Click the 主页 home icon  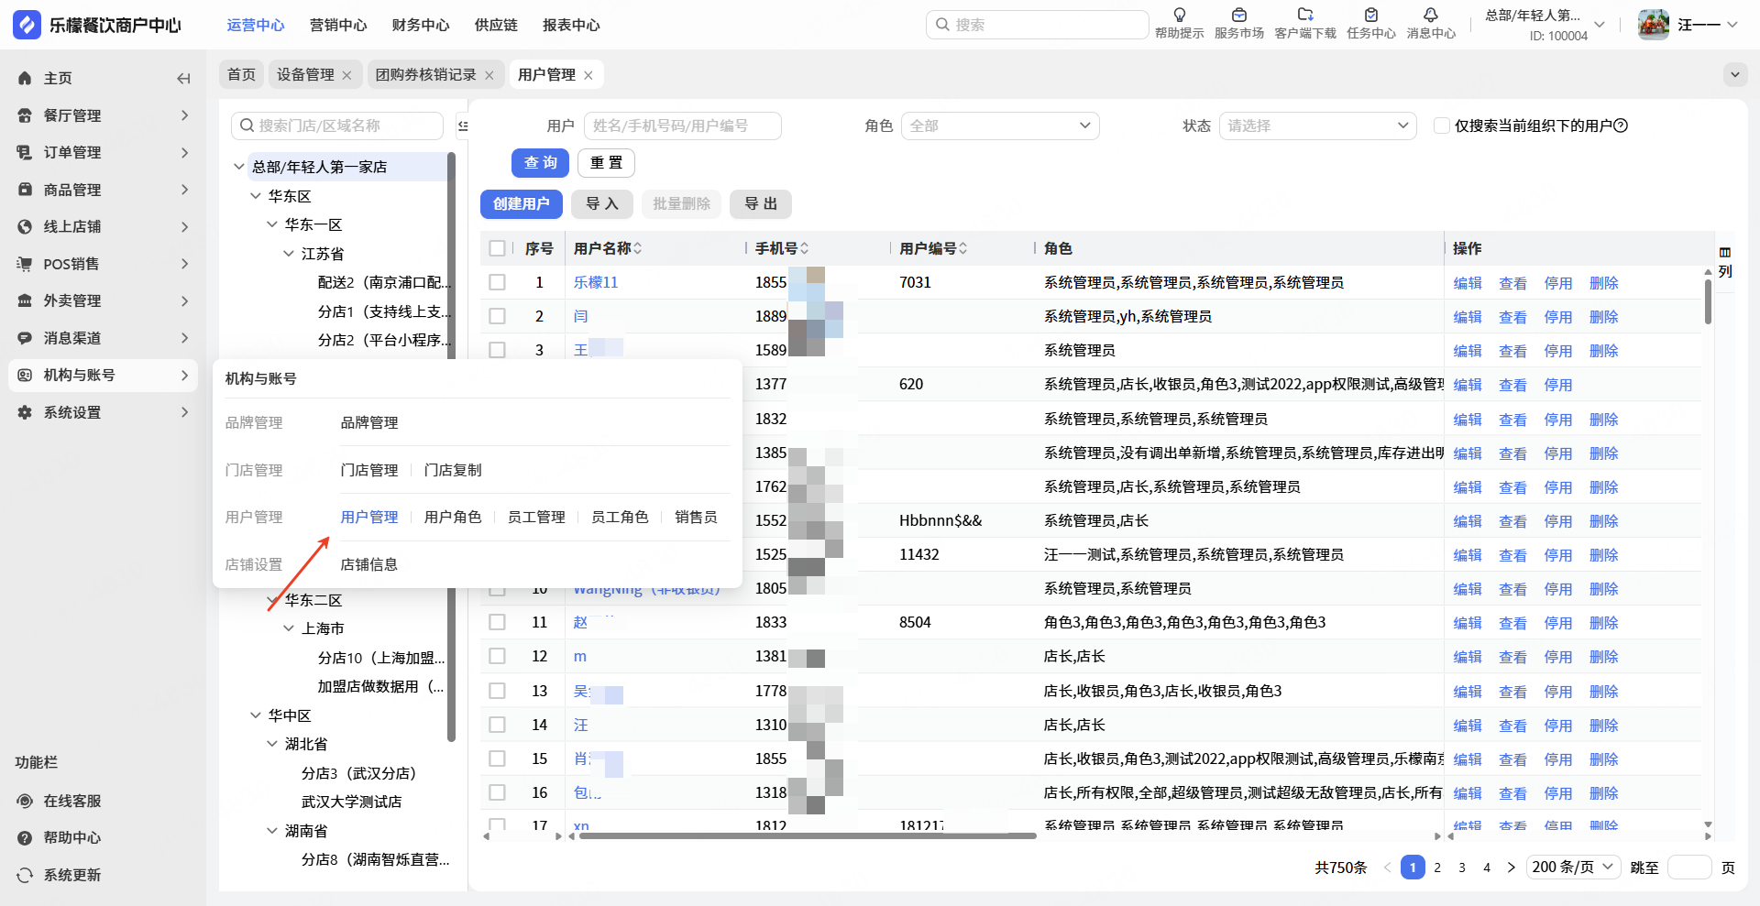[x=25, y=78]
